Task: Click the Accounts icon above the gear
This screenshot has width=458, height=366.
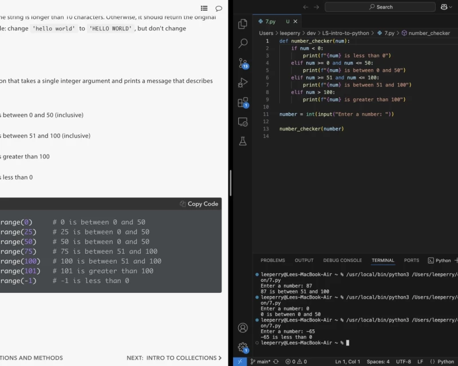Action: click(243, 328)
